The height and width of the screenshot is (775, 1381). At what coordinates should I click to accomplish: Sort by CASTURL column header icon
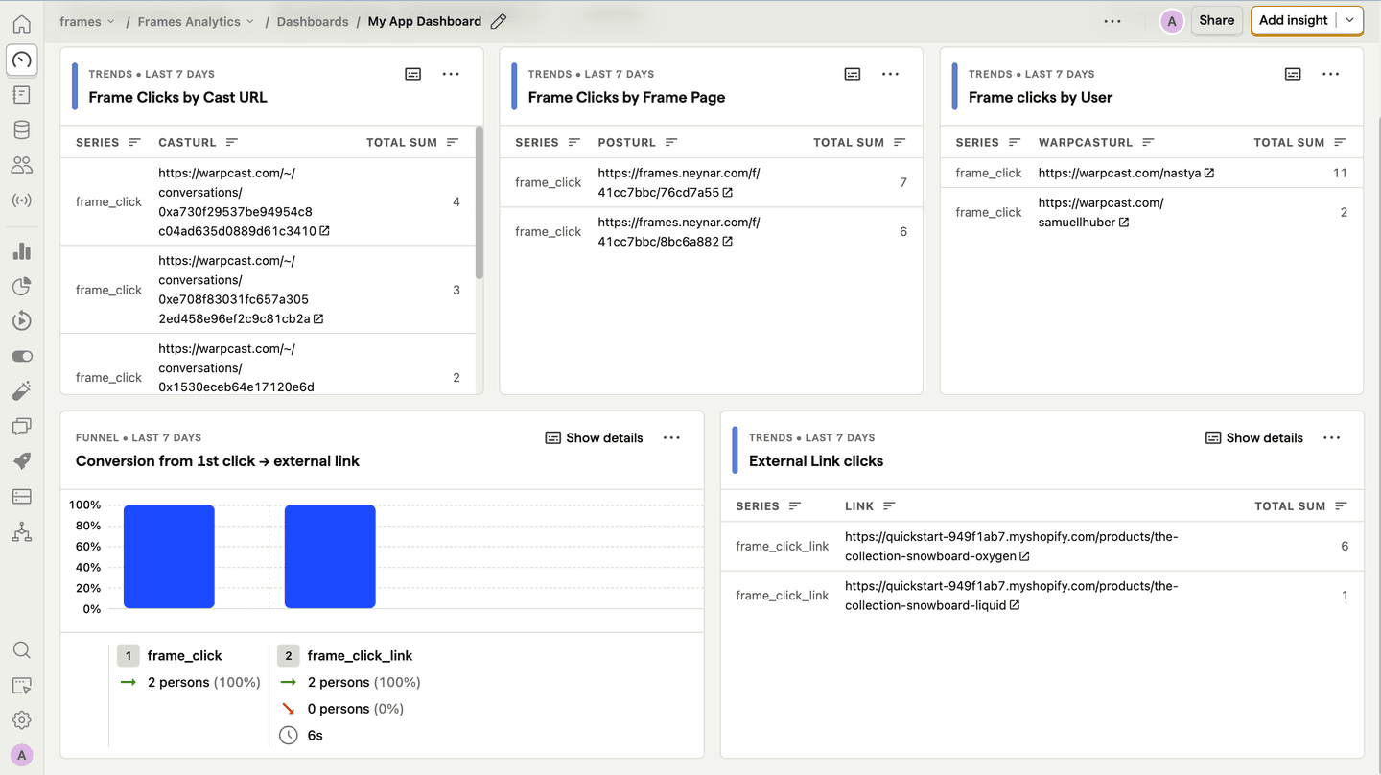232,142
